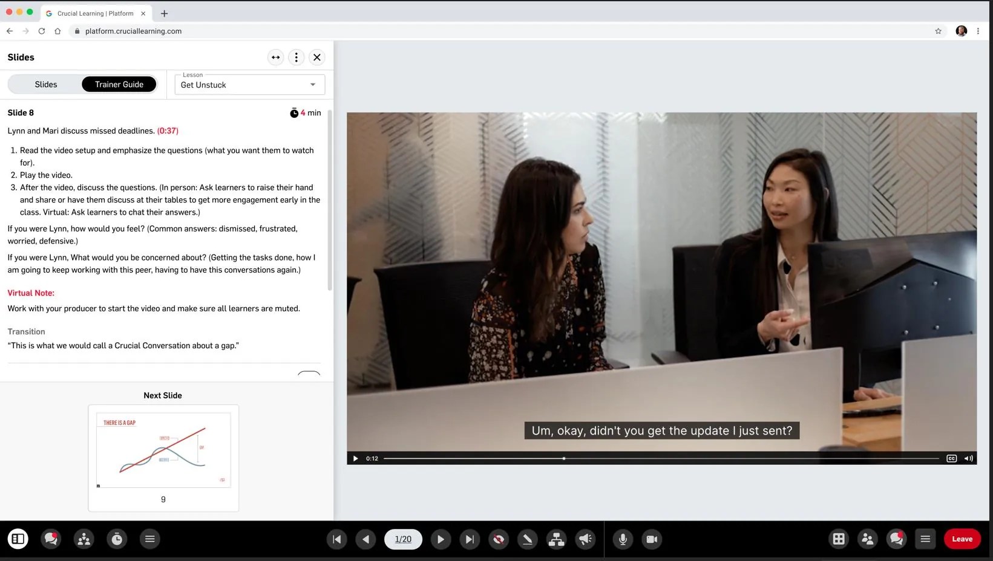The height and width of the screenshot is (561, 993).
Task: Expand the Slides panel width with arrows button
Action: click(x=276, y=57)
